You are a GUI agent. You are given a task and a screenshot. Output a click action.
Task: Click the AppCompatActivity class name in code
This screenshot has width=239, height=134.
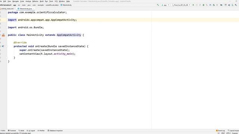(x=69, y=35)
